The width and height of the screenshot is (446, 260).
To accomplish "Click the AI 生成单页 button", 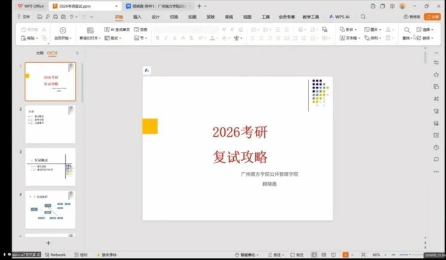I will [117, 29].
